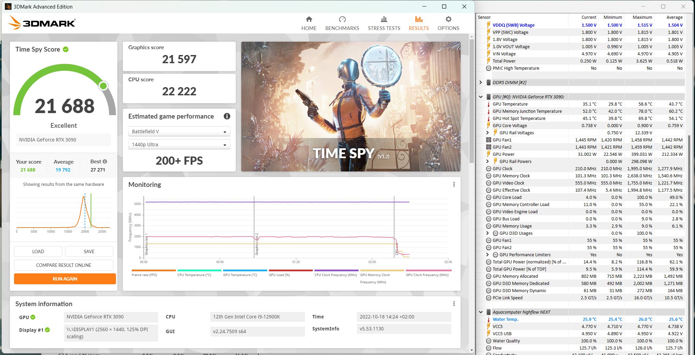Click the GPU Fan1 RPM fan icon
The image size is (695, 355).
pos(489,140)
